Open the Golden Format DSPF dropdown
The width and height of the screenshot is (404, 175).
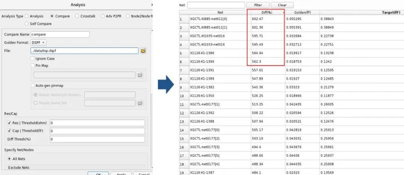39,43
